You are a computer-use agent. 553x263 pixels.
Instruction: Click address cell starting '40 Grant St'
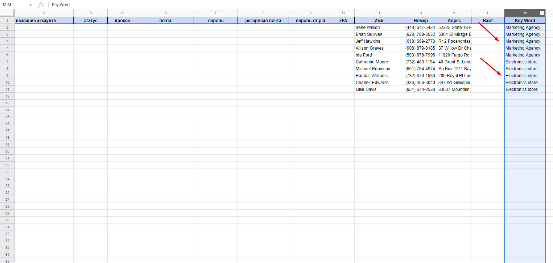click(454, 62)
